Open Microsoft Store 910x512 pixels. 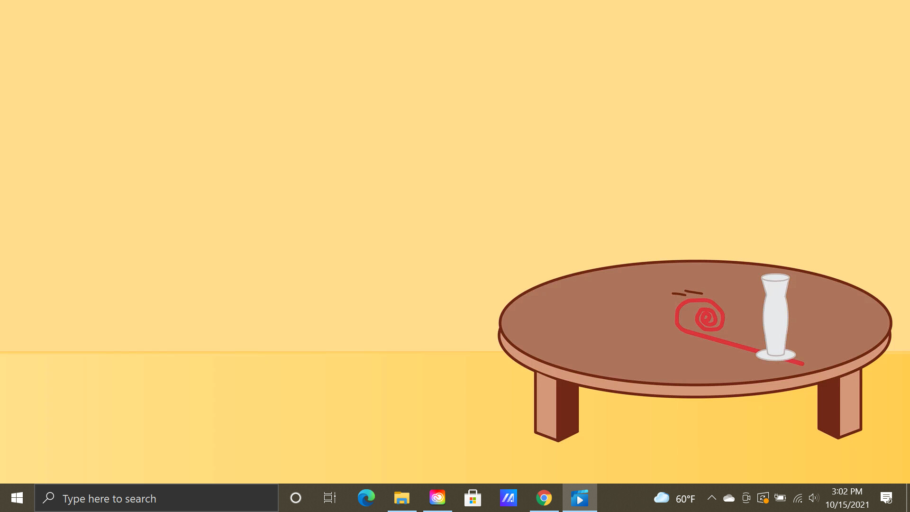click(x=473, y=498)
